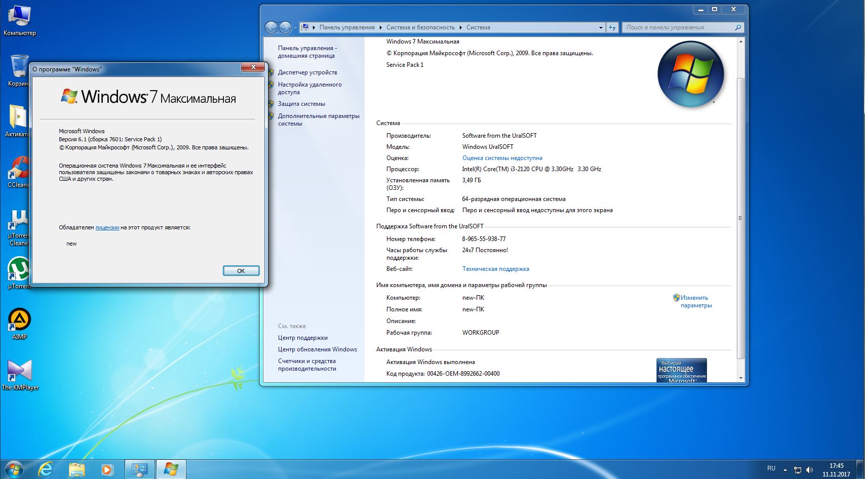Open Защита системы link

[x=301, y=104]
